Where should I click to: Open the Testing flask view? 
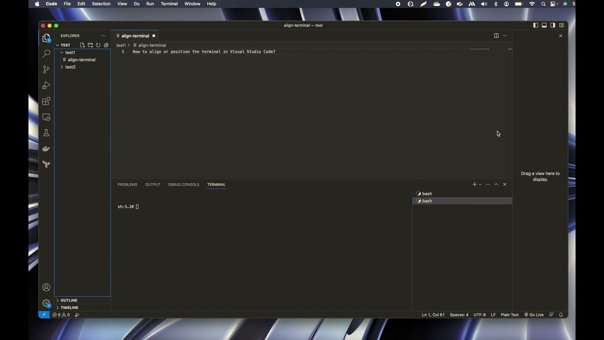click(46, 133)
